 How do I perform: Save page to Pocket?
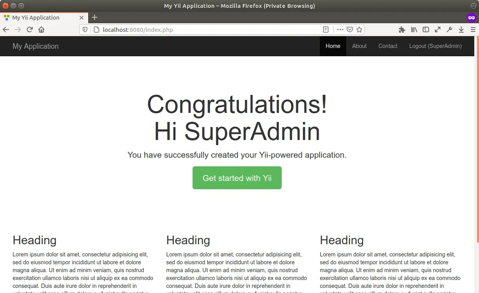(349, 29)
